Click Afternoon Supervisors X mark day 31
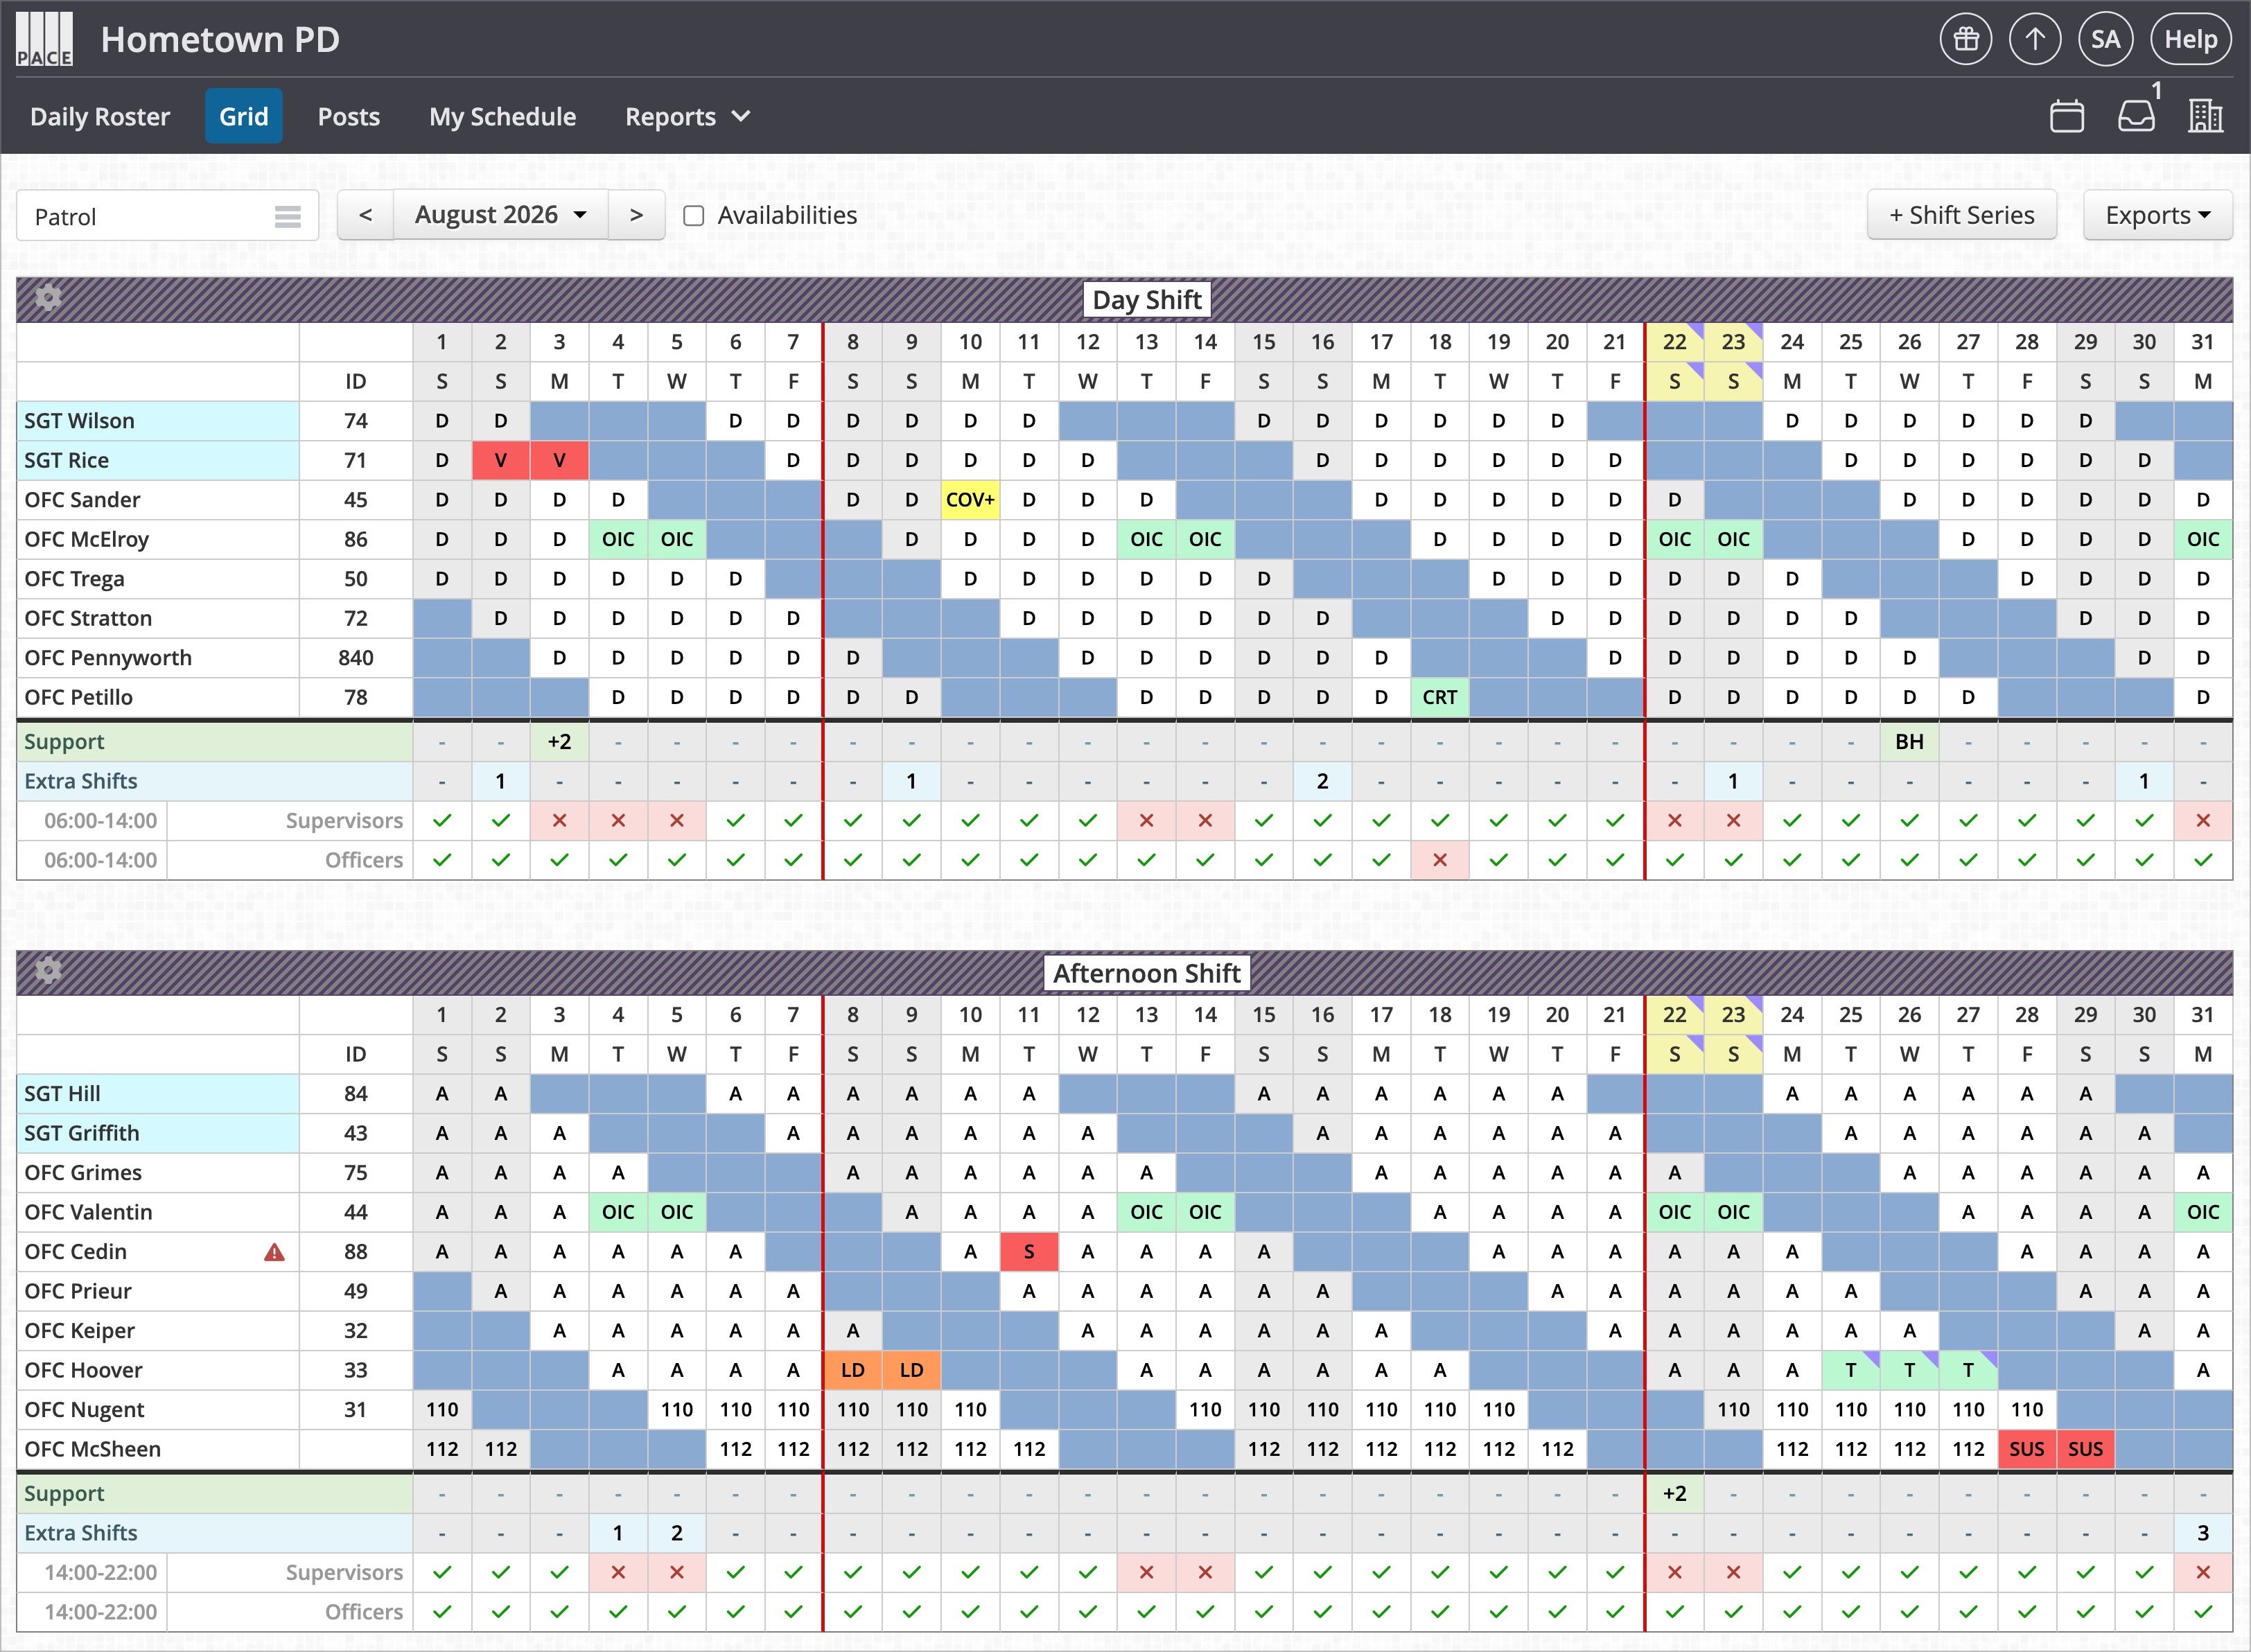This screenshot has width=2251, height=1652. coord(2203,1573)
